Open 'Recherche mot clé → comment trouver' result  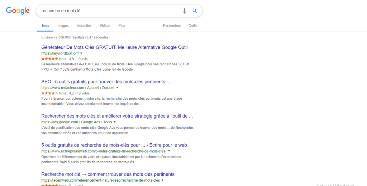(x=108, y=174)
